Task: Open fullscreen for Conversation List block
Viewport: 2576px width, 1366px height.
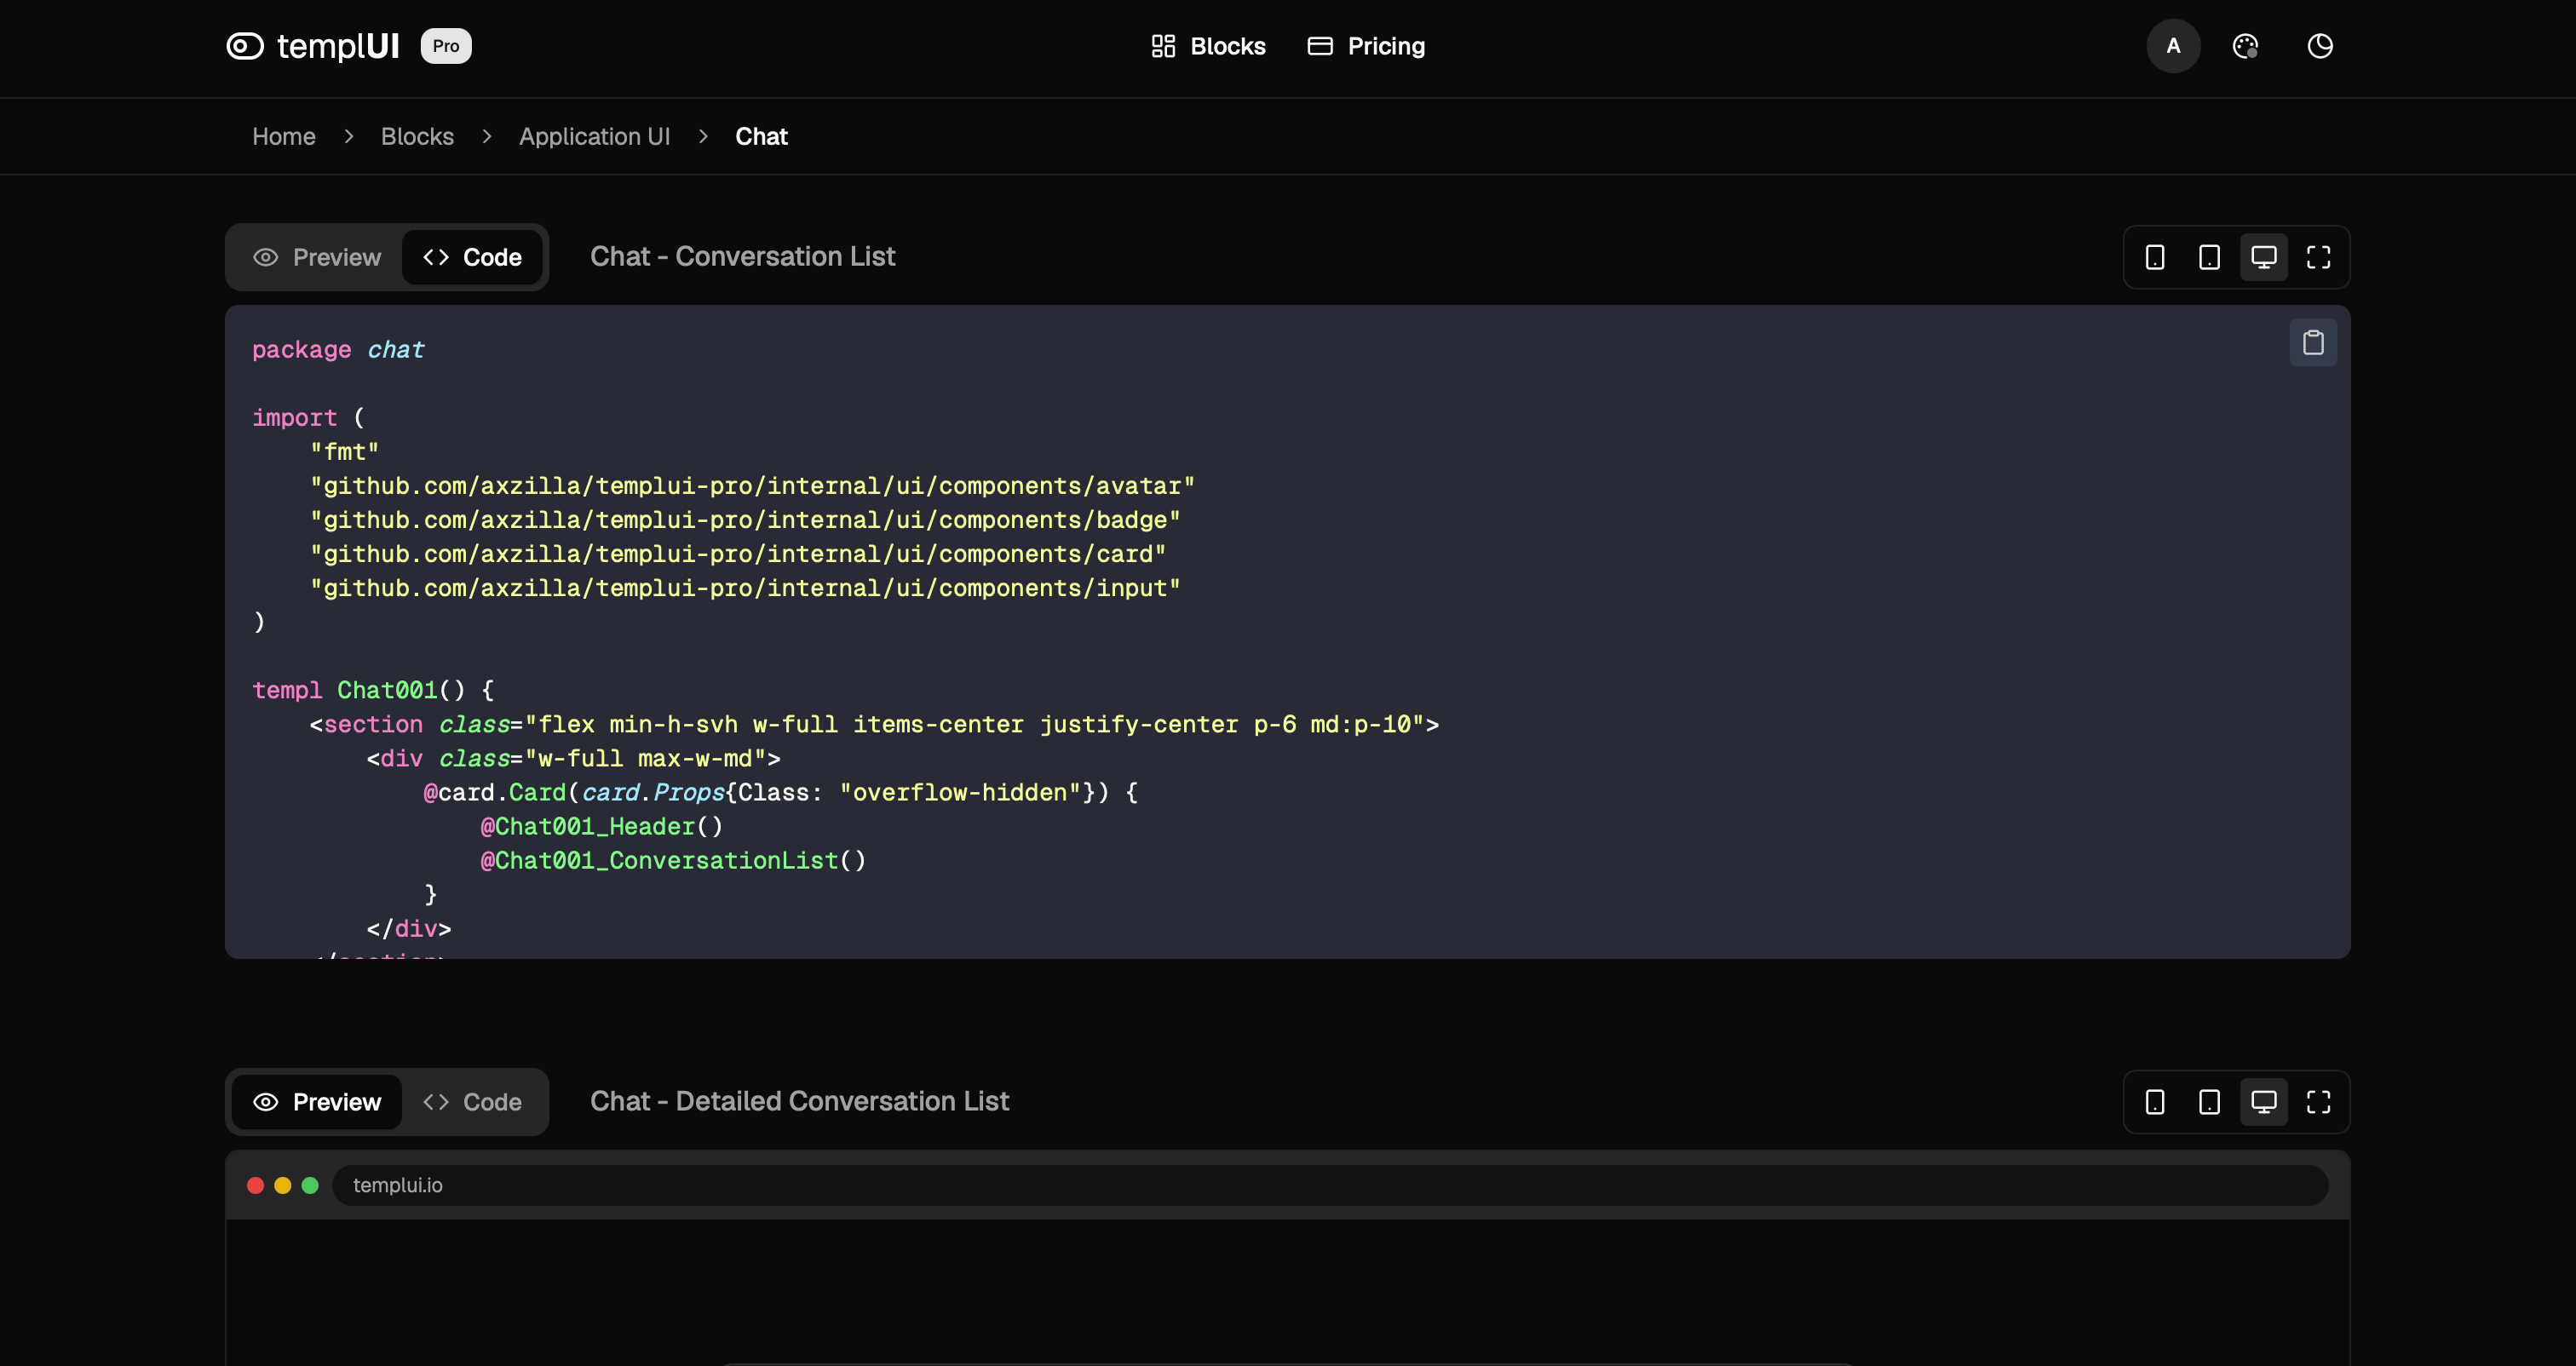Action: tap(2318, 258)
